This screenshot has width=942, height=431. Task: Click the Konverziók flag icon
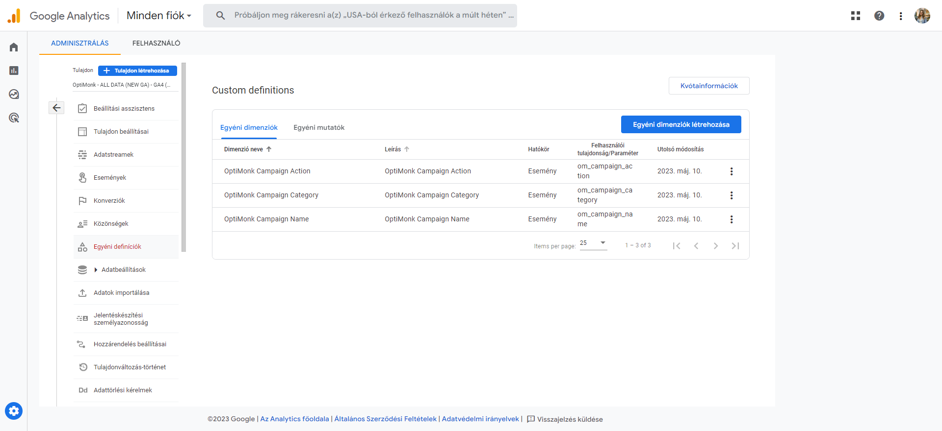82,201
